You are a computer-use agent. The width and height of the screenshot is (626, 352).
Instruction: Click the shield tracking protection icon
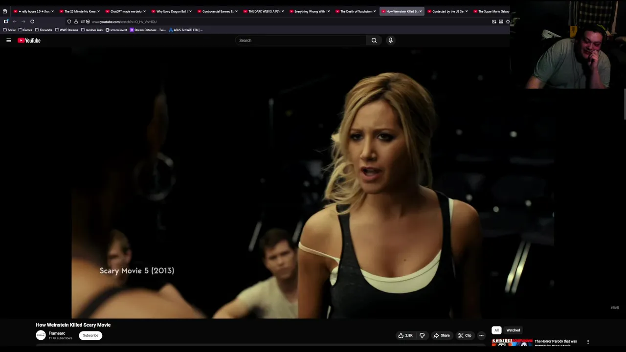coord(69,22)
